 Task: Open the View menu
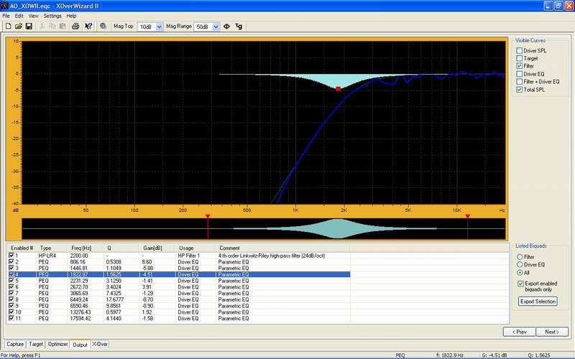click(x=33, y=16)
